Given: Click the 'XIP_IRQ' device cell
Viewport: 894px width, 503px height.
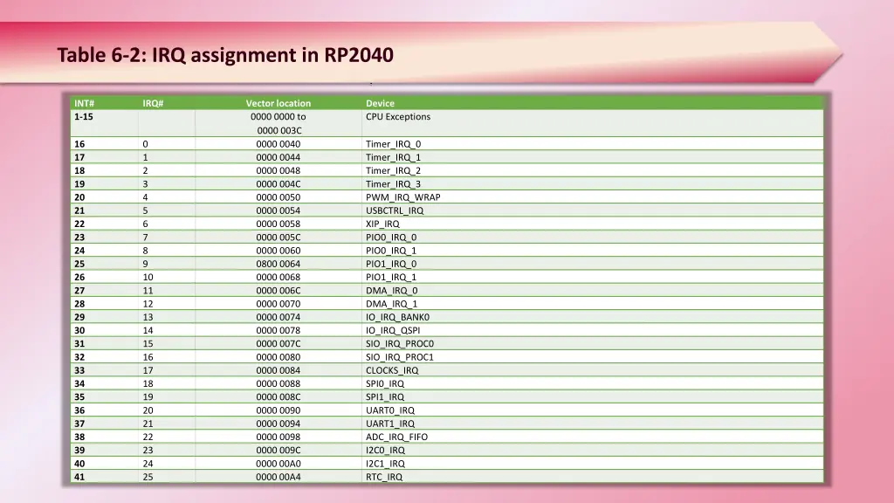Looking at the screenshot, I should click(x=382, y=224).
